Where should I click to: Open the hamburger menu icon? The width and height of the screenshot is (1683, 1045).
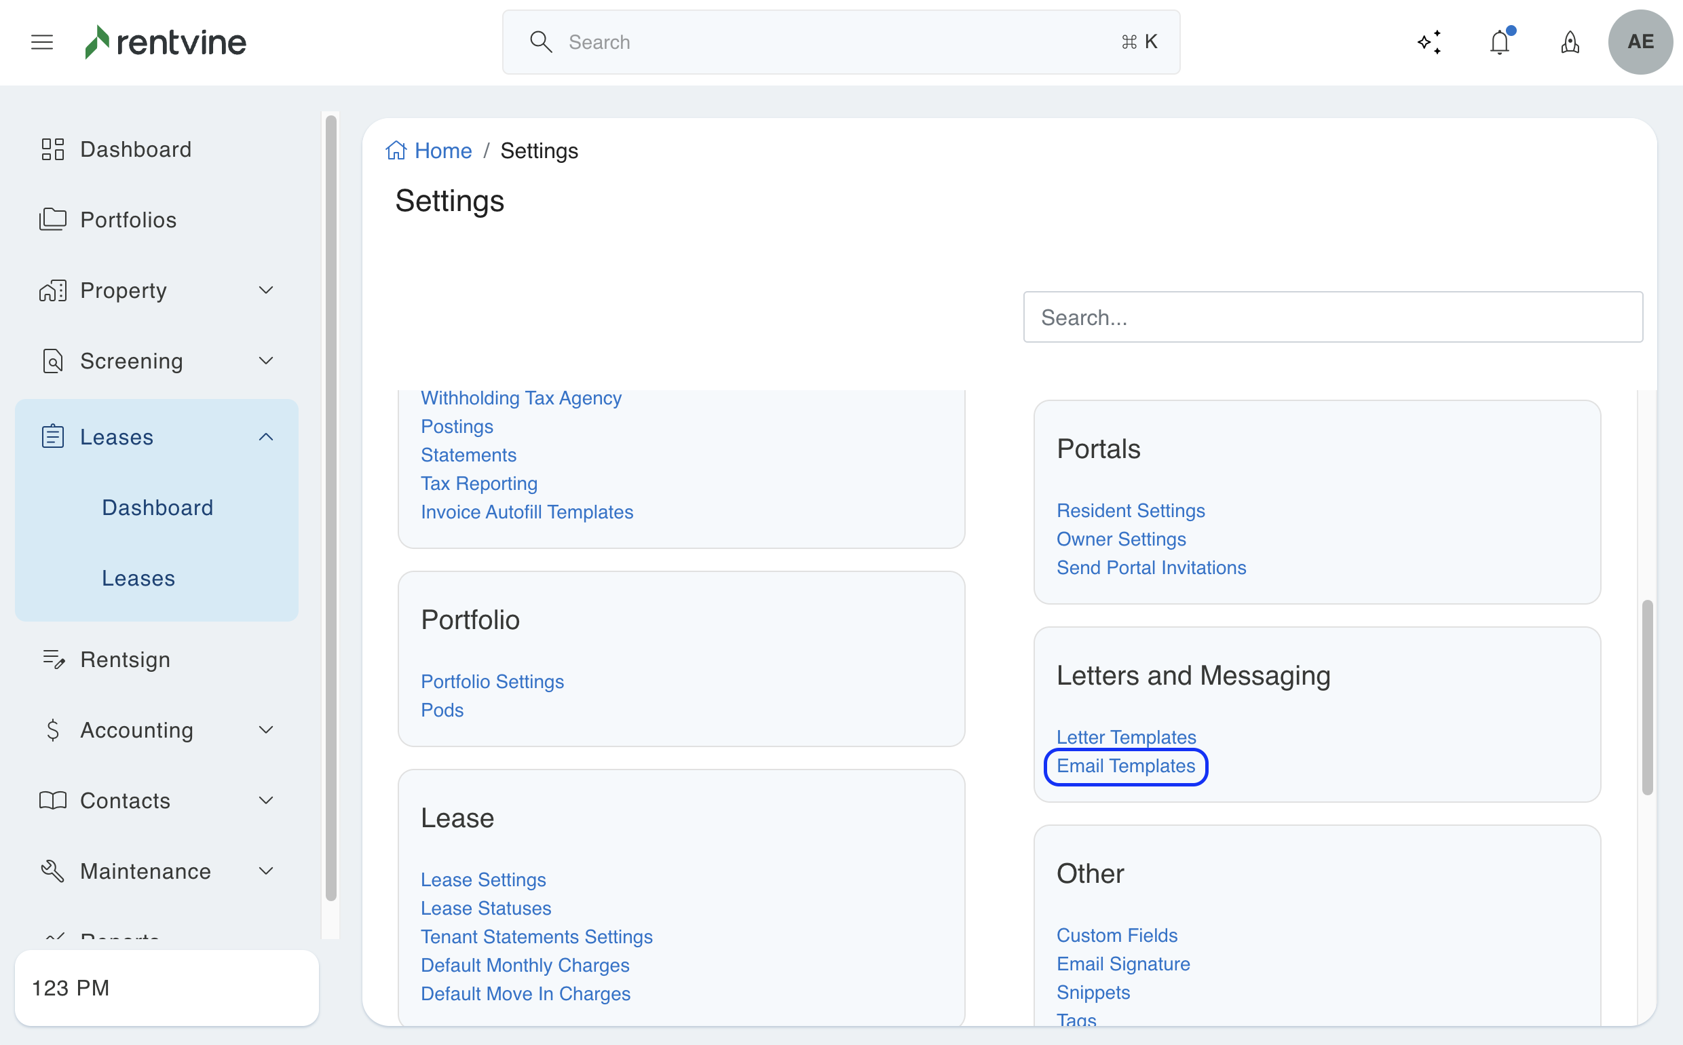[x=41, y=42]
